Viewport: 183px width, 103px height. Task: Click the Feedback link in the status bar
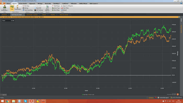point(151,98)
